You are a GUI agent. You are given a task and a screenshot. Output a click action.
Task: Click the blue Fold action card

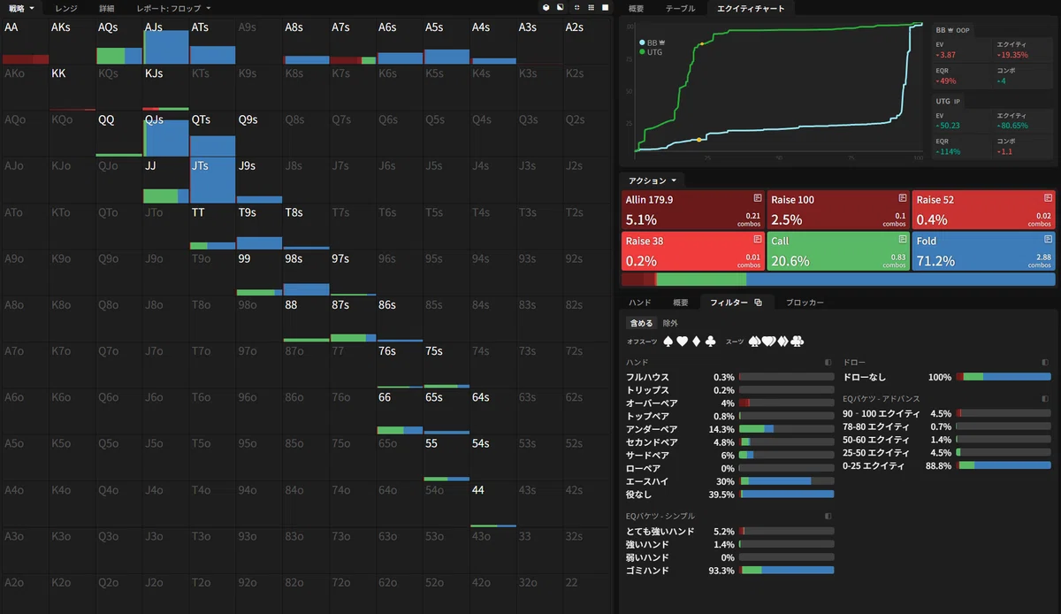[984, 251]
